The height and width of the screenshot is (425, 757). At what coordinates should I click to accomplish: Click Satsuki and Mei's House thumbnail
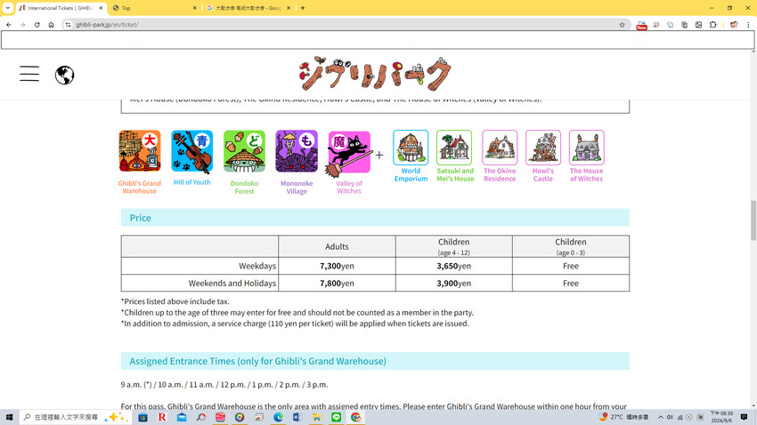[x=454, y=148]
